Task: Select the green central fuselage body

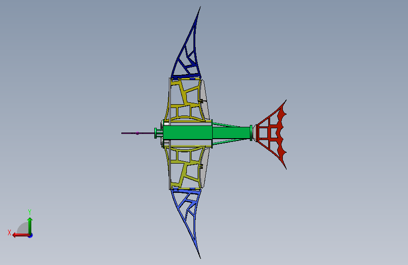Action: [x=187, y=133]
